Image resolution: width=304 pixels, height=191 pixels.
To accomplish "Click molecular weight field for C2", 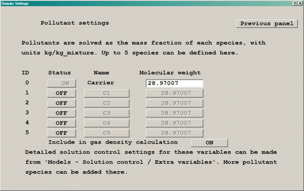I will coord(174,103).
